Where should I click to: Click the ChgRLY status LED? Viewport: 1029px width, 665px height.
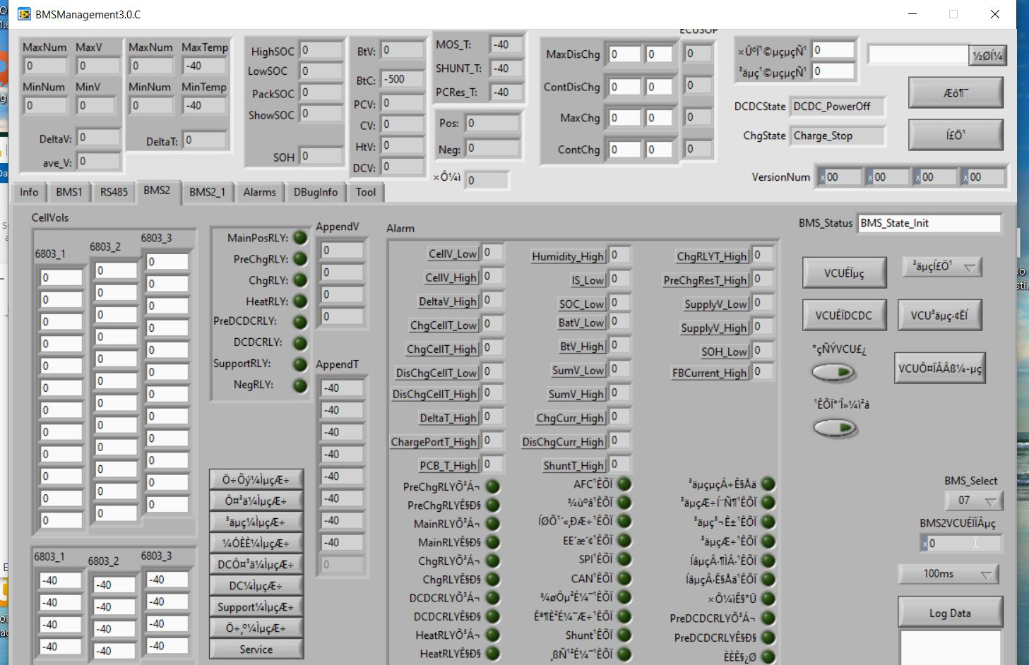click(300, 280)
